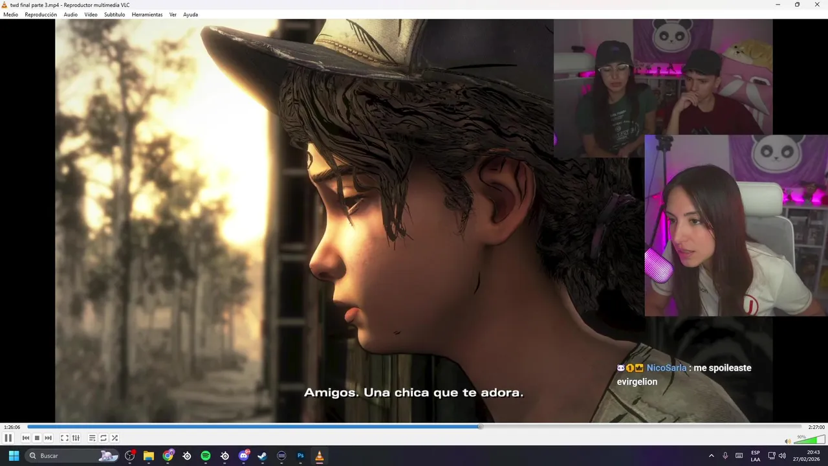Open Google Chrome from the taskbar
Screen dimensions: 828x466
point(168,456)
